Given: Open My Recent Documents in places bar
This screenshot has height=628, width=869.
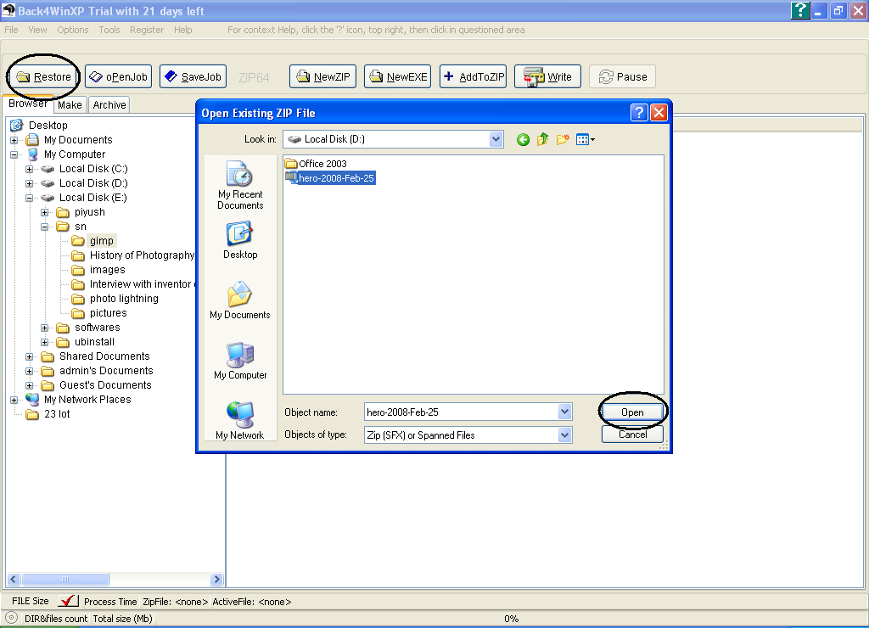Looking at the screenshot, I should pos(240,185).
